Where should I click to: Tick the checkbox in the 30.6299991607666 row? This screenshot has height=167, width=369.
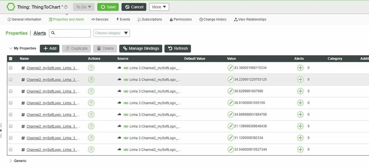[11, 91]
